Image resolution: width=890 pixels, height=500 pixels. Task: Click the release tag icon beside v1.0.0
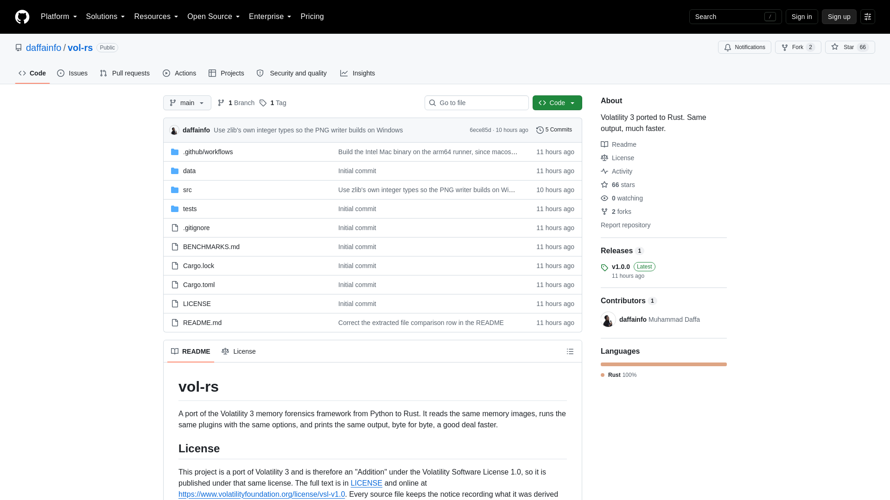604,268
